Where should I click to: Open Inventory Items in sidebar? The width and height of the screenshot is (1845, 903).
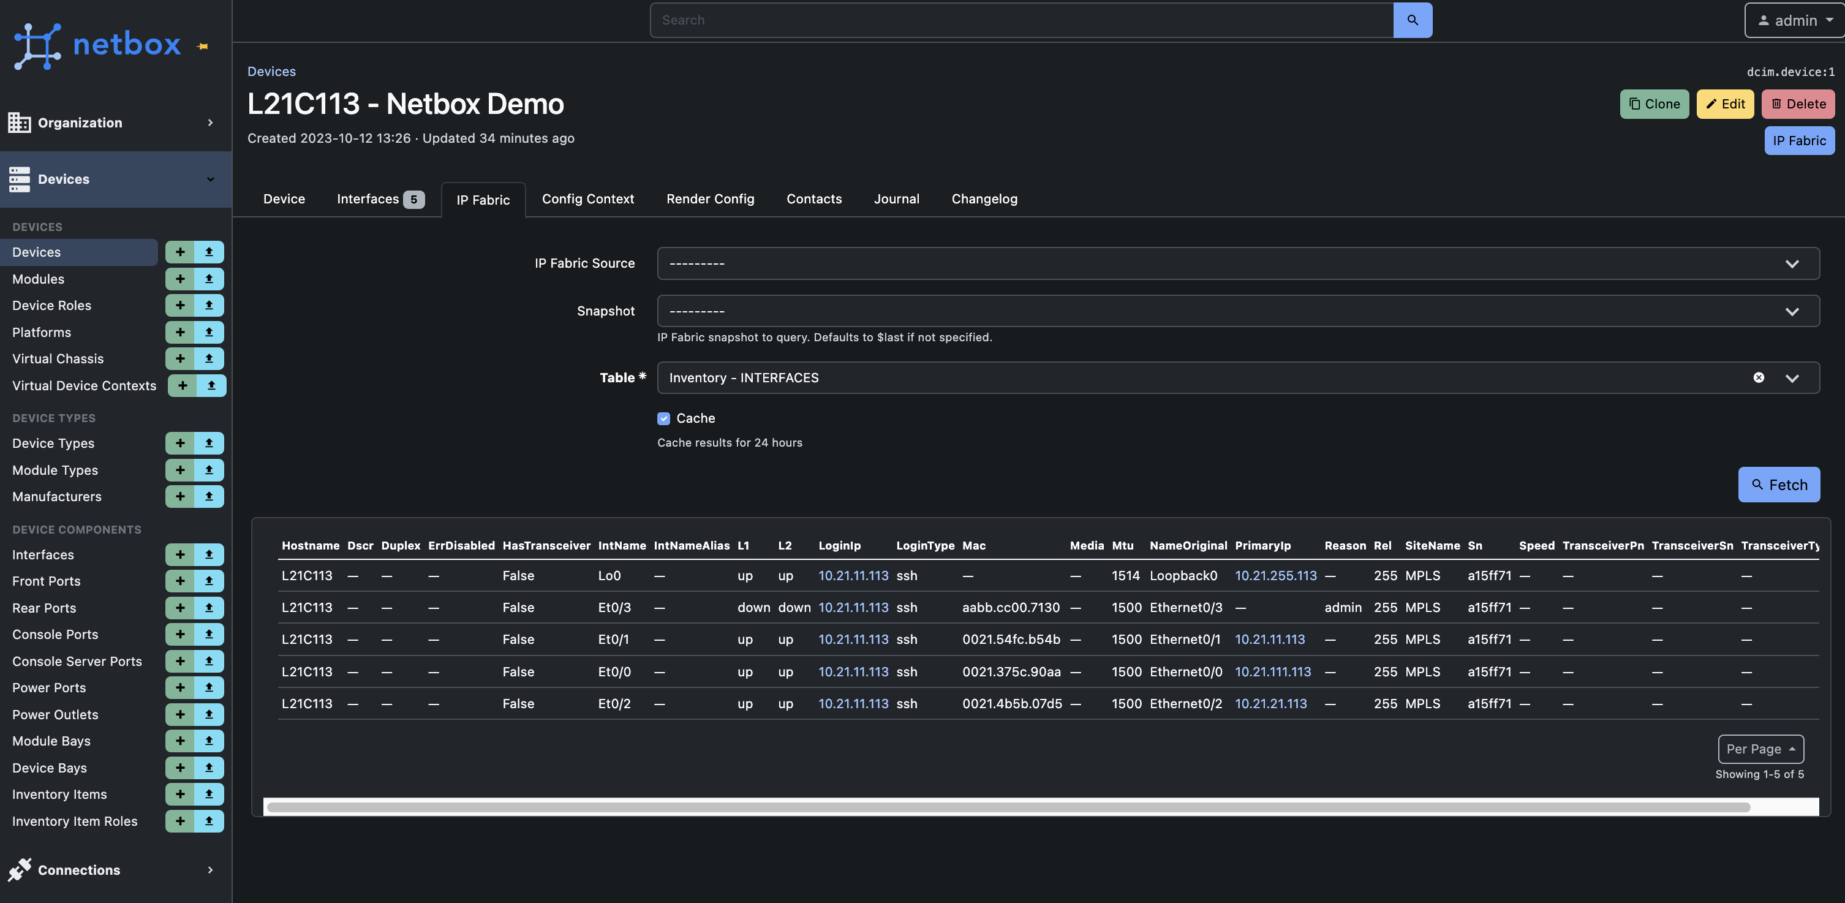click(x=59, y=794)
